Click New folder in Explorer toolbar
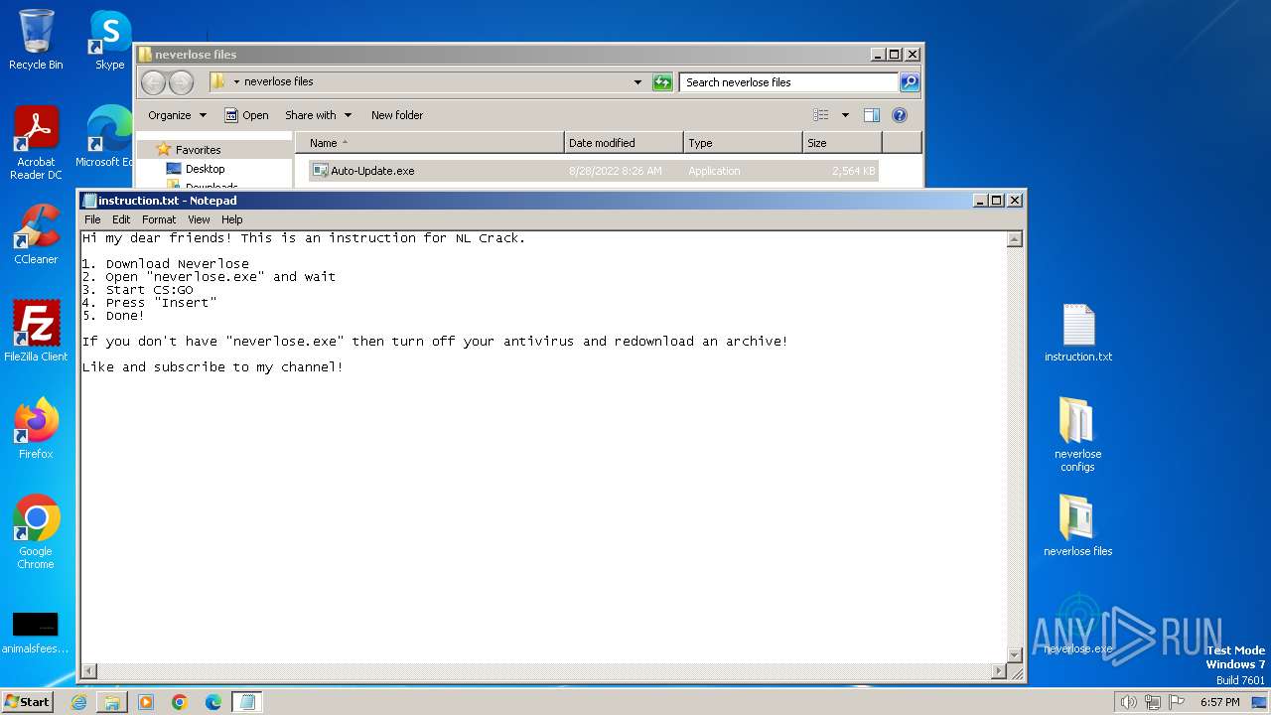The image size is (1271, 715). click(397, 115)
